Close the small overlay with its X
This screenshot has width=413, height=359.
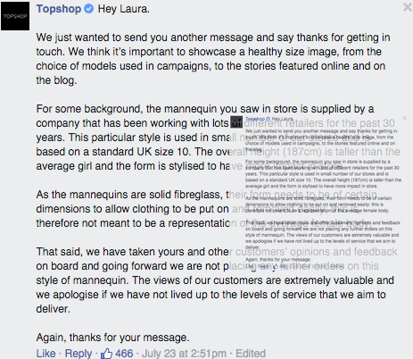click(x=404, y=118)
